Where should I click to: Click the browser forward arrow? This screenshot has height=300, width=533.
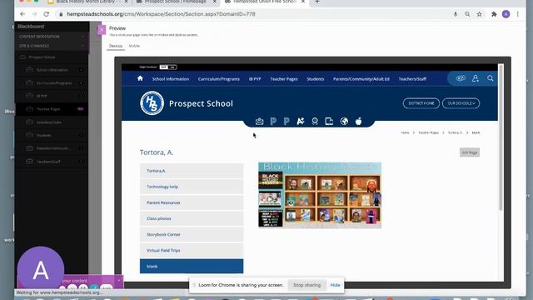coord(34,14)
